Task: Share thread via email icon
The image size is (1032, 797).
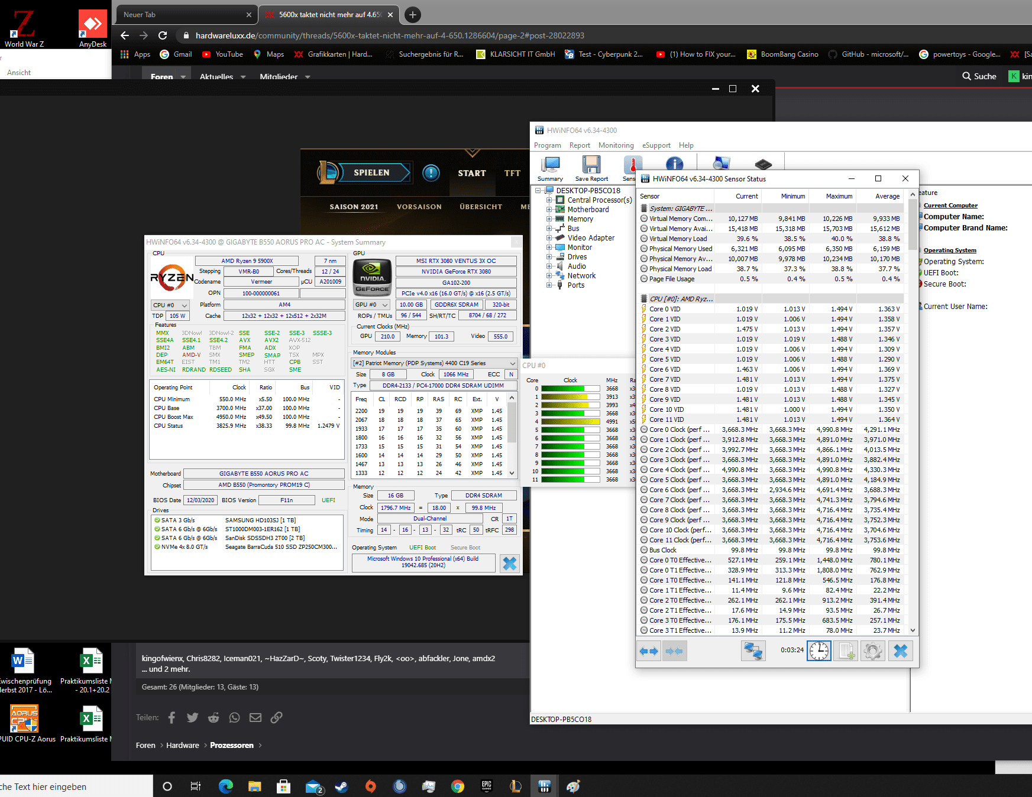Action: [x=255, y=717]
